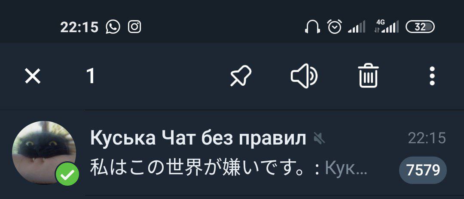Pin the selected chat with pin icon
This screenshot has height=199, width=464.
(x=241, y=76)
